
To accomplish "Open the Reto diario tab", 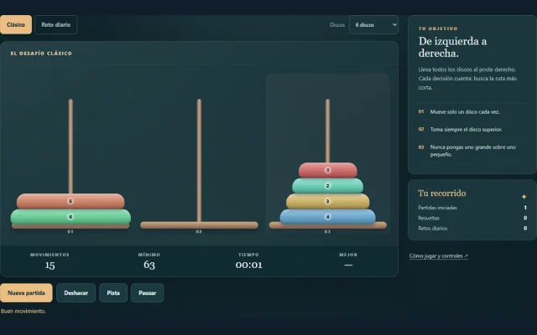I will 56,24.
